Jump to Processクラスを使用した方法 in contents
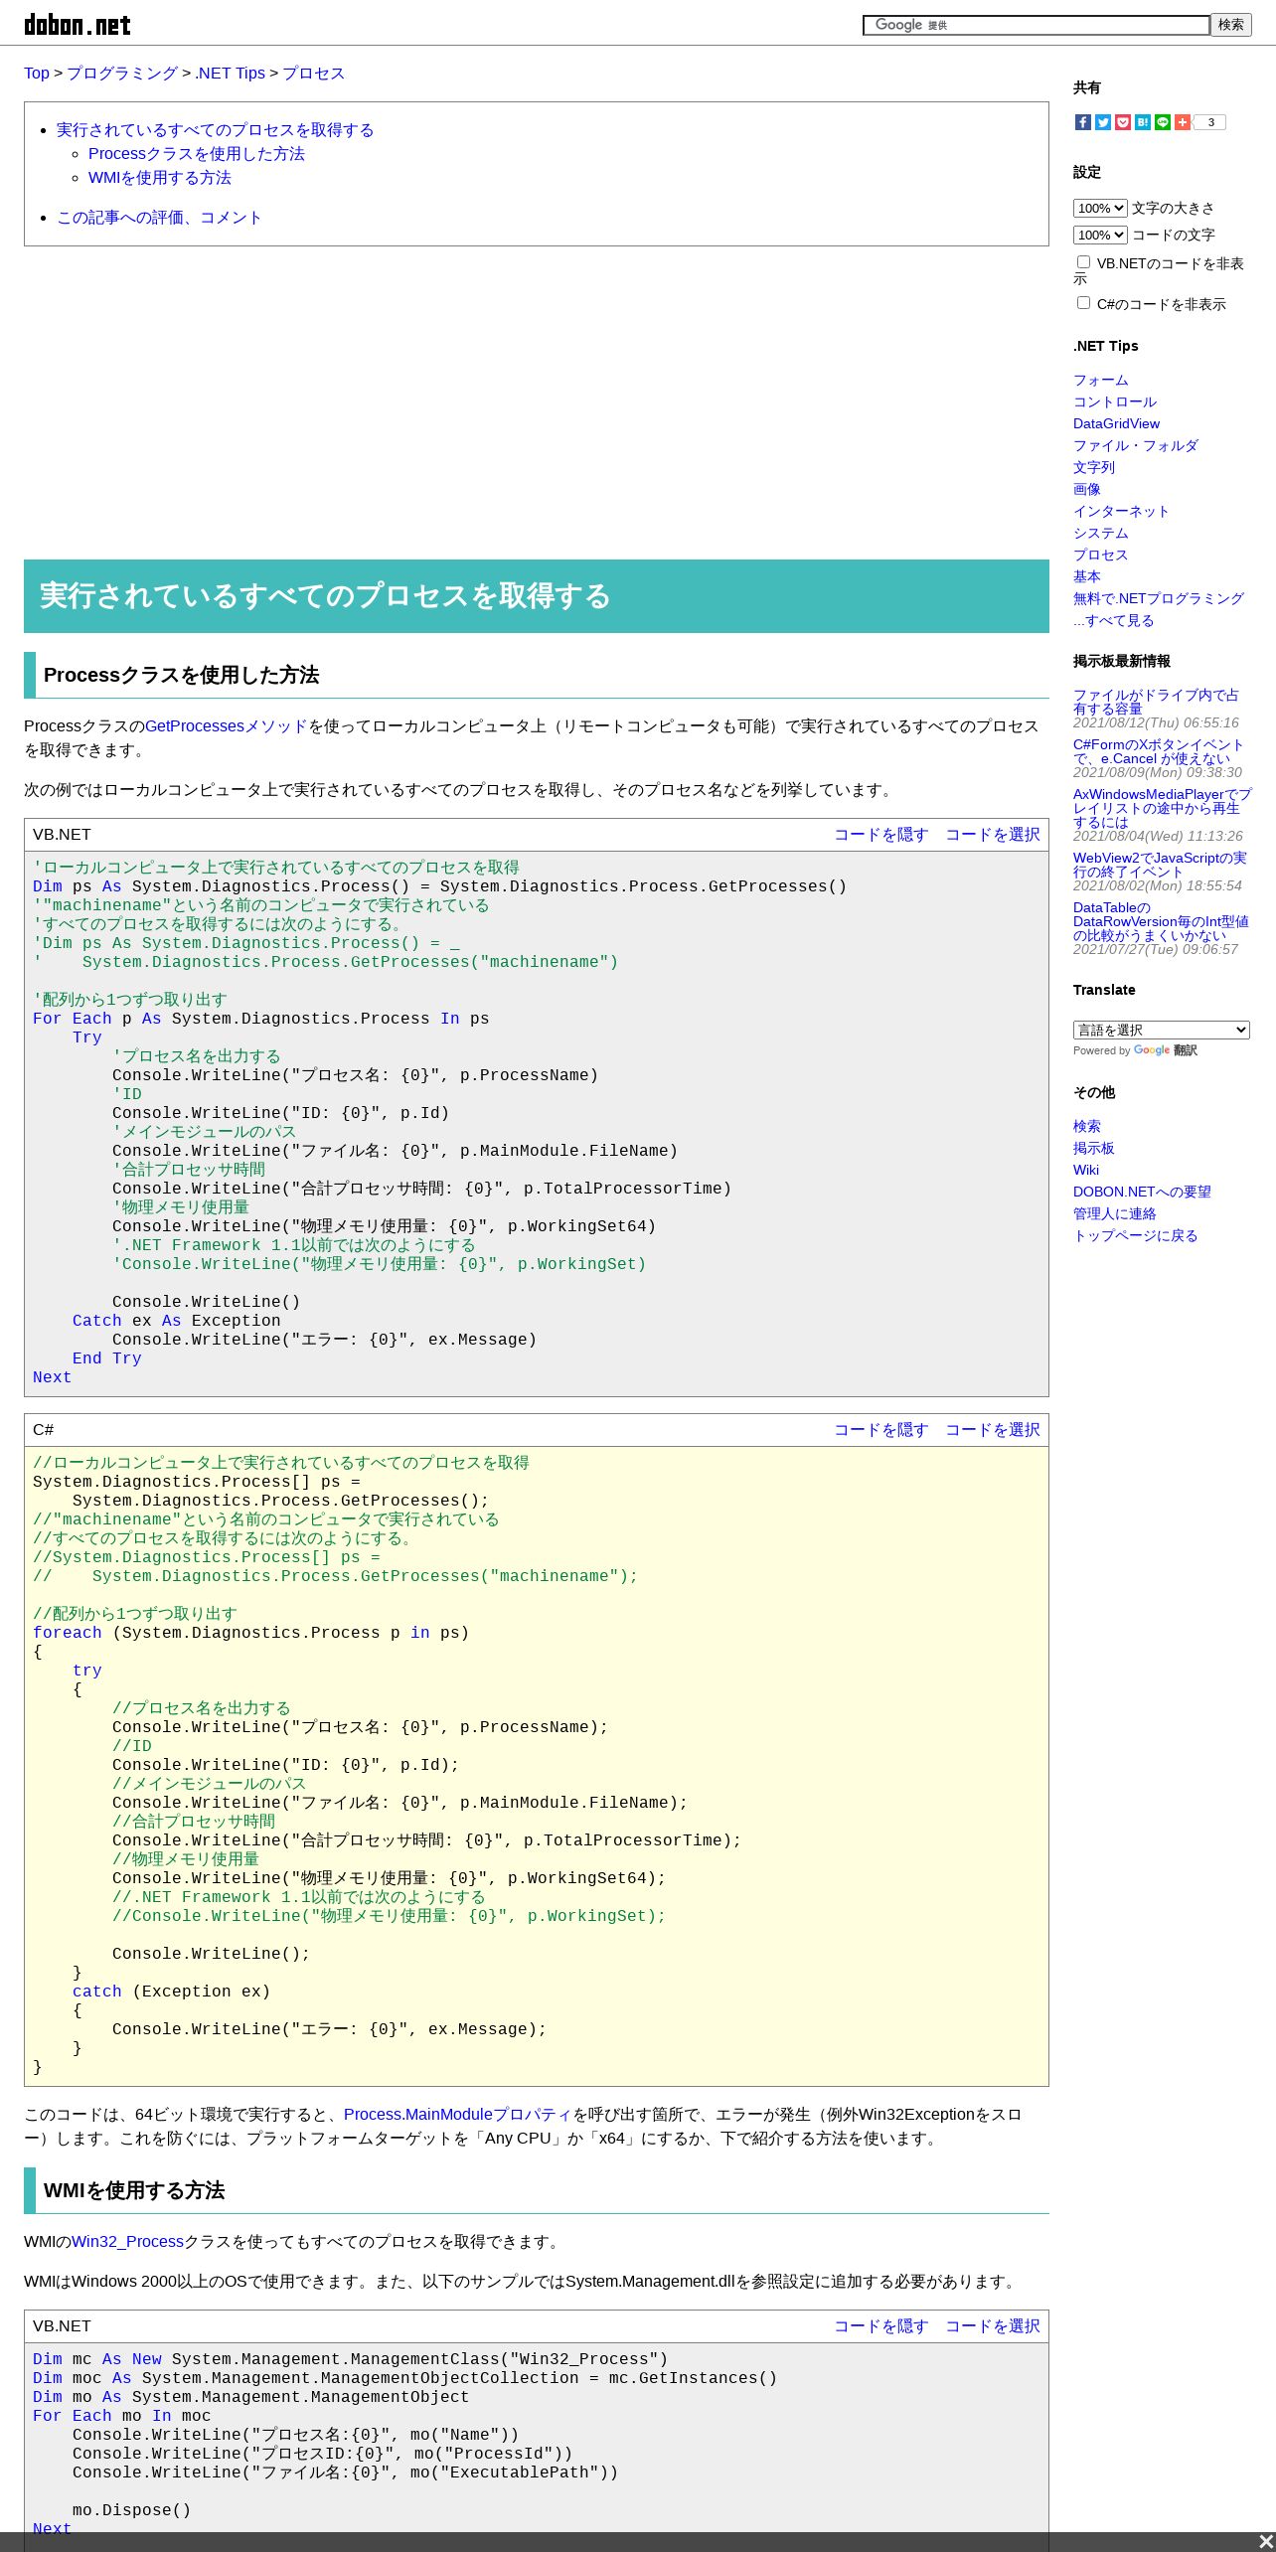Viewport: 1276px width, 2552px height. tap(196, 154)
